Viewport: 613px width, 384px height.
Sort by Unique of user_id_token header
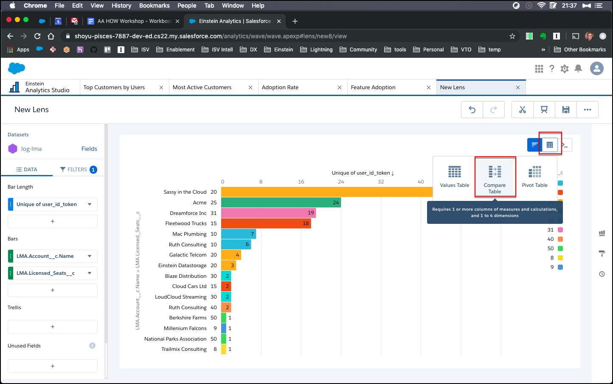tap(363, 173)
